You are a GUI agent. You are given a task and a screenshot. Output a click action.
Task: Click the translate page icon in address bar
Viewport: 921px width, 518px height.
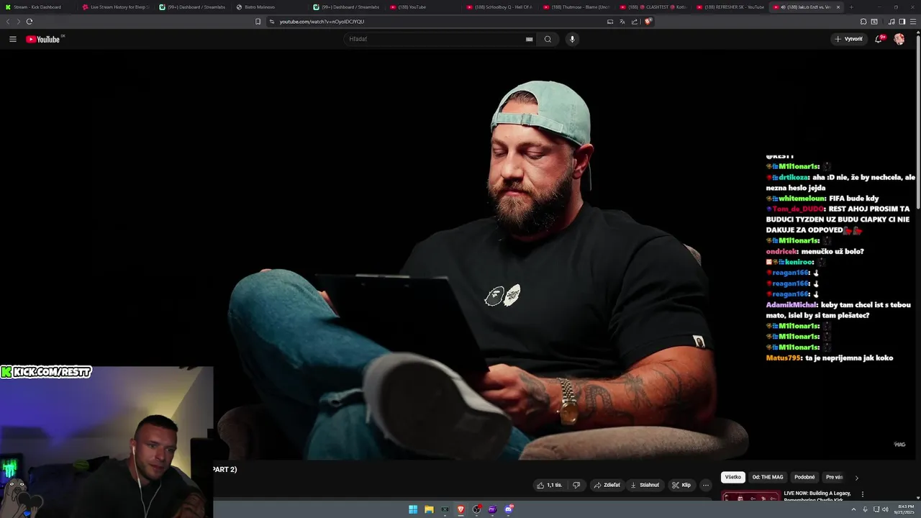pos(622,22)
